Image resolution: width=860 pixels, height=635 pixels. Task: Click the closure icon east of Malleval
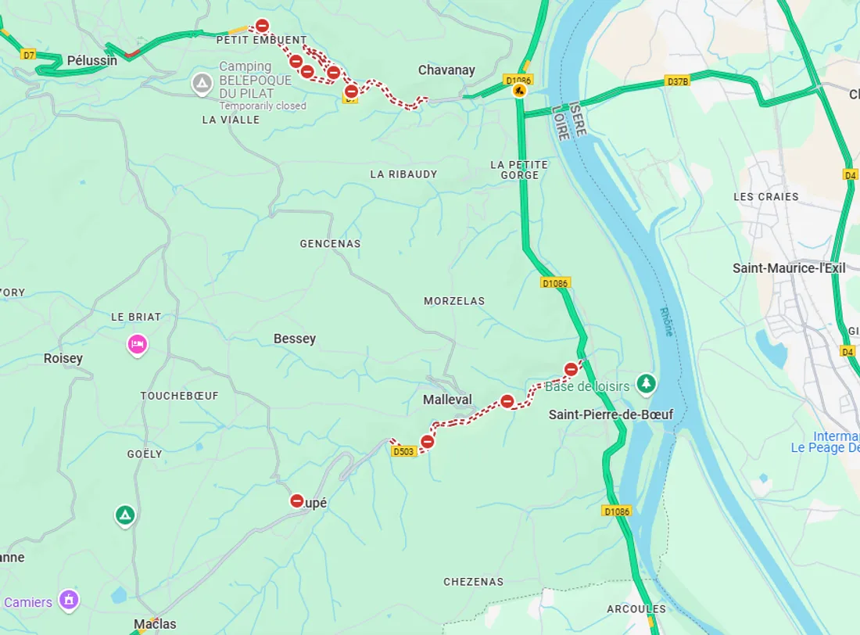[x=507, y=402]
